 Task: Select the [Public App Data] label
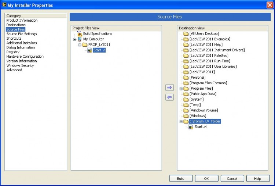(203, 94)
